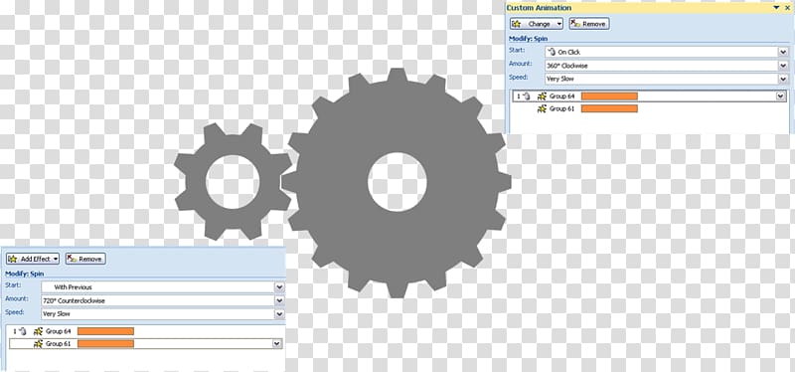Viewport: 795px width, 372px height.
Task: Click the star icon on Change button
Action: point(517,24)
